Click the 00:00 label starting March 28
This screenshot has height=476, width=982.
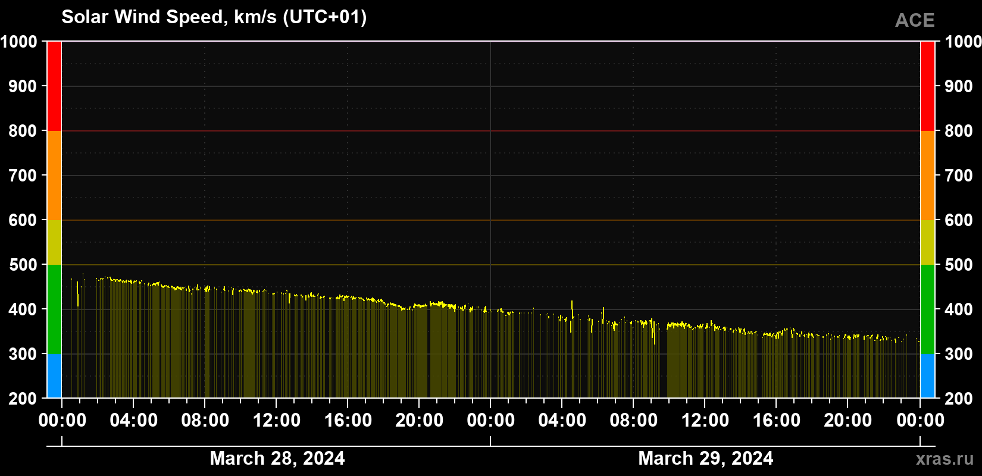(62, 421)
